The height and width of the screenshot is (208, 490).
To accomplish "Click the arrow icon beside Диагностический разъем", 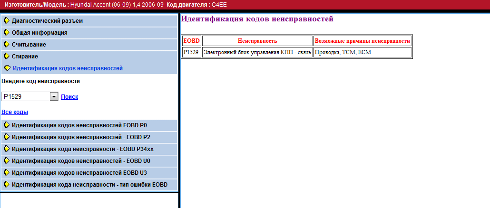I will [7, 21].
